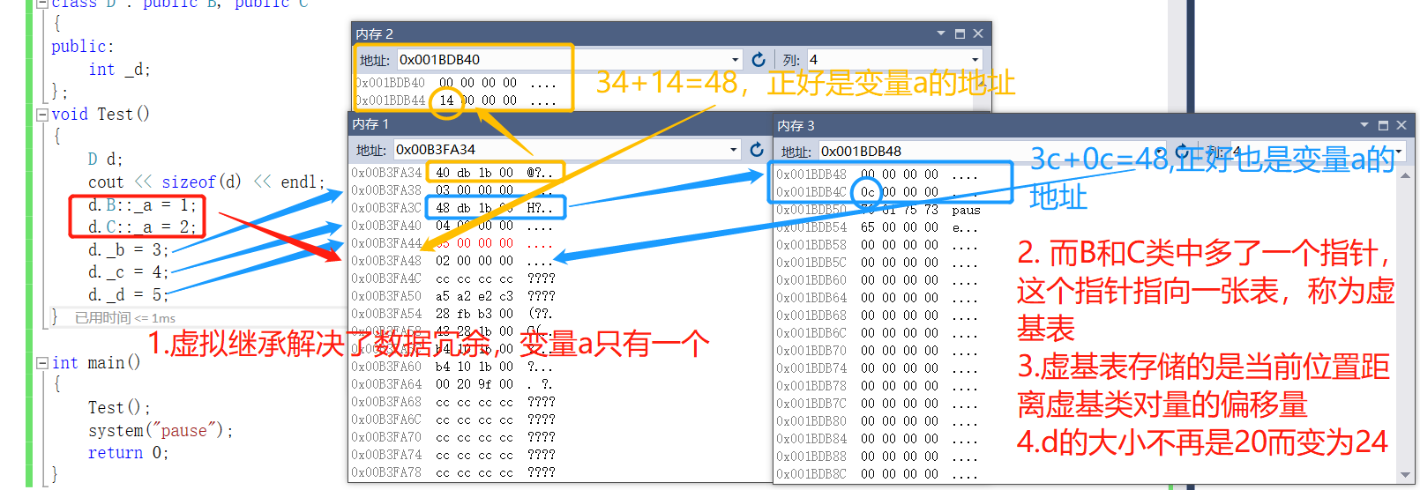Click code line 'd._b = 3;'
This screenshot has height=490, width=1420.
pos(128,250)
